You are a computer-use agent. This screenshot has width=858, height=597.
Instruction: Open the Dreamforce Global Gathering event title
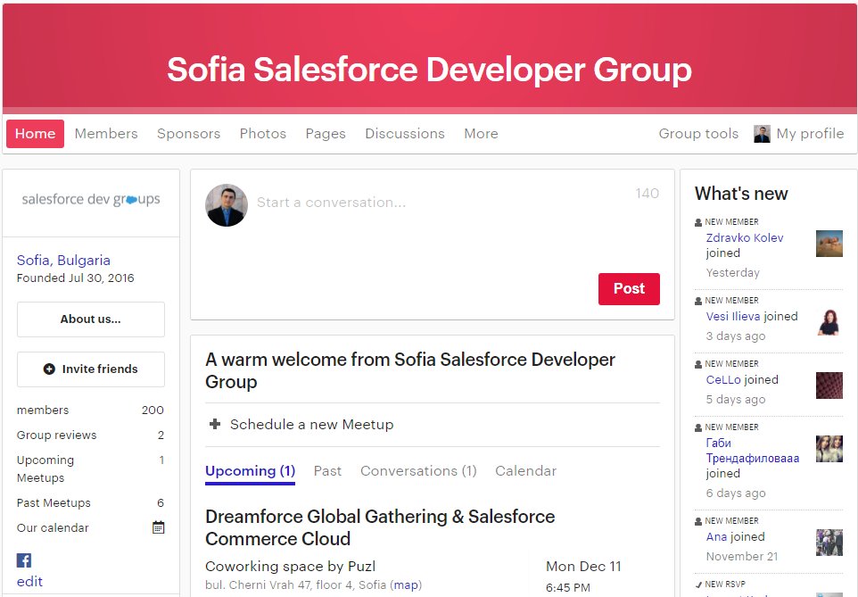(380, 527)
